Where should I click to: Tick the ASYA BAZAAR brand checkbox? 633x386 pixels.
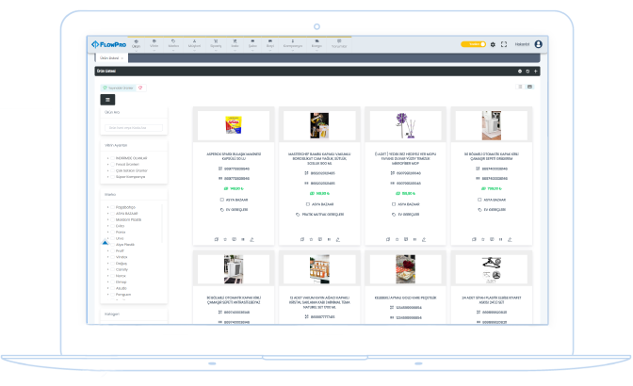tap(112, 213)
